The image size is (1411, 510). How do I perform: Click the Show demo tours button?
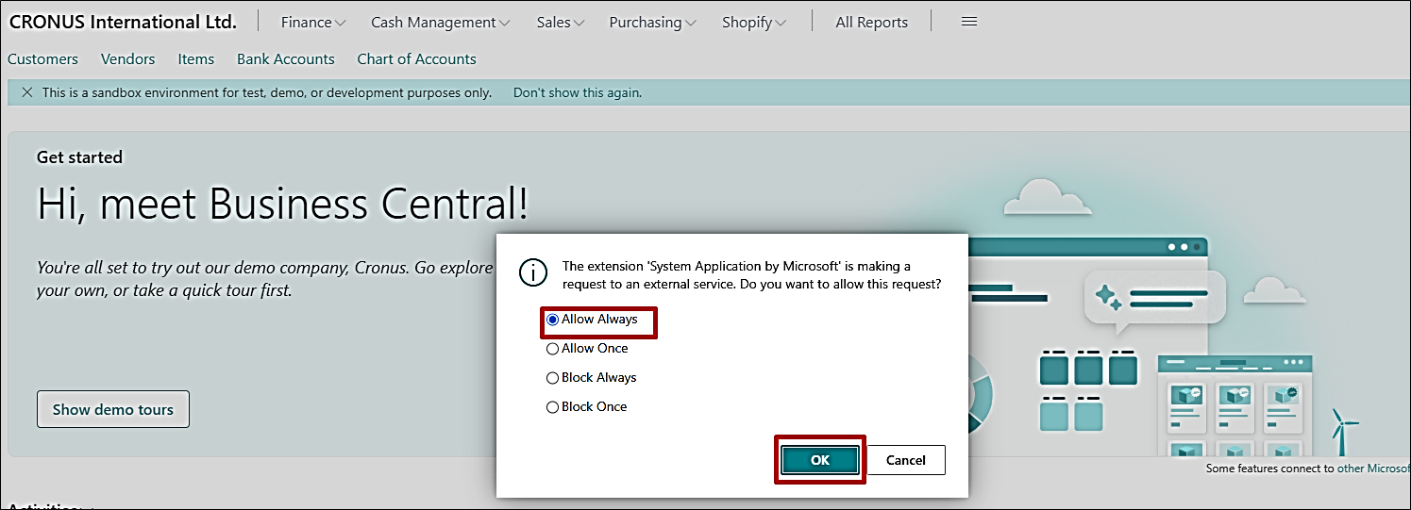(x=113, y=409)
